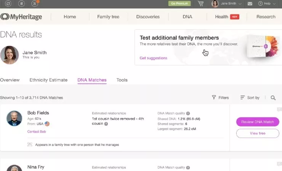
Task: Switch to the Overview tab
Action: pos(10,80)
